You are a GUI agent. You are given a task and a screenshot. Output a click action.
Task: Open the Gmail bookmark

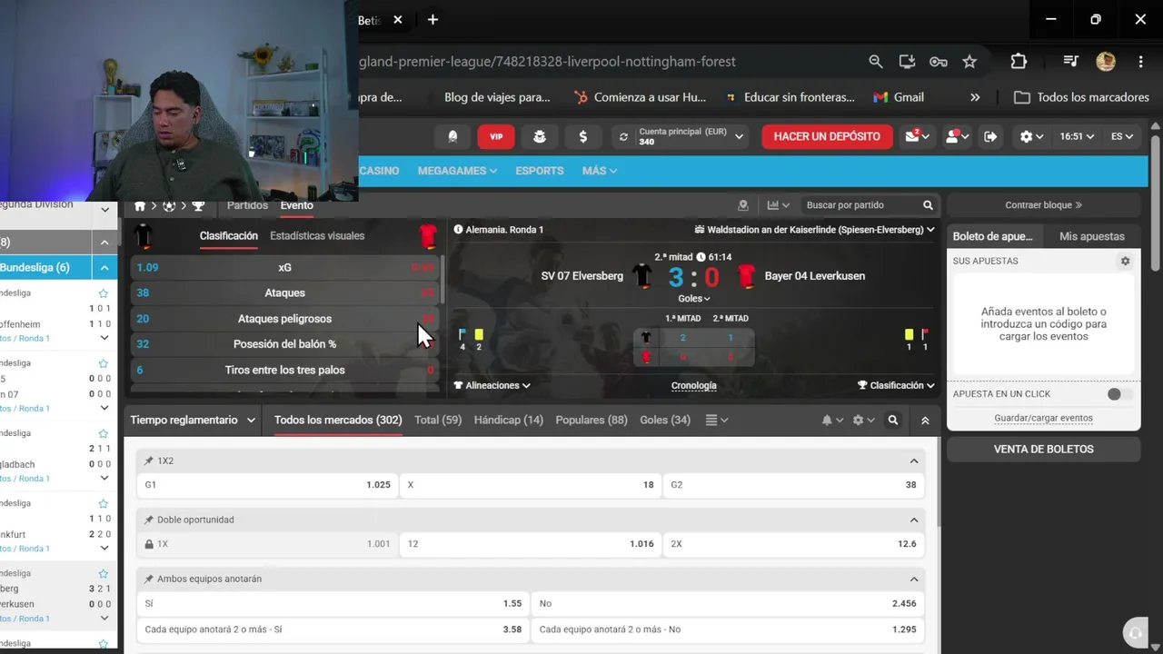click(x=899, y=97)
